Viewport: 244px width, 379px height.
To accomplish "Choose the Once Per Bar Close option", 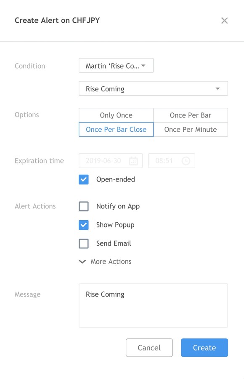I will pyautogui.click(x=116, y=130).
